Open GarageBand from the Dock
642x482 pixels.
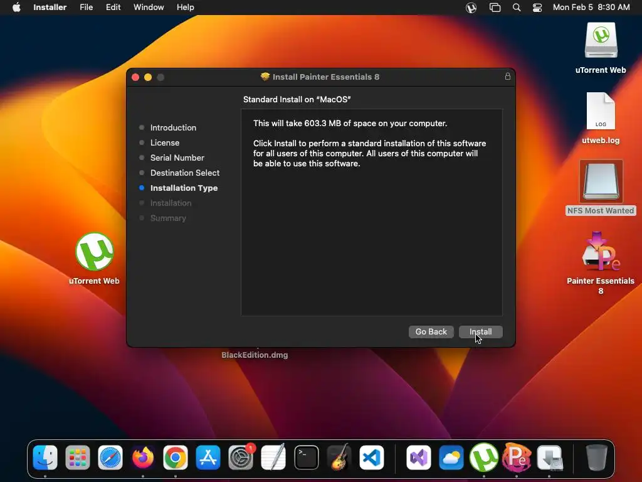[x=339, y=458]
